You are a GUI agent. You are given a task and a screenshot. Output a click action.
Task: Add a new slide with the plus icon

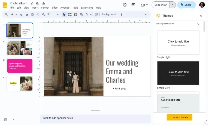12,15
